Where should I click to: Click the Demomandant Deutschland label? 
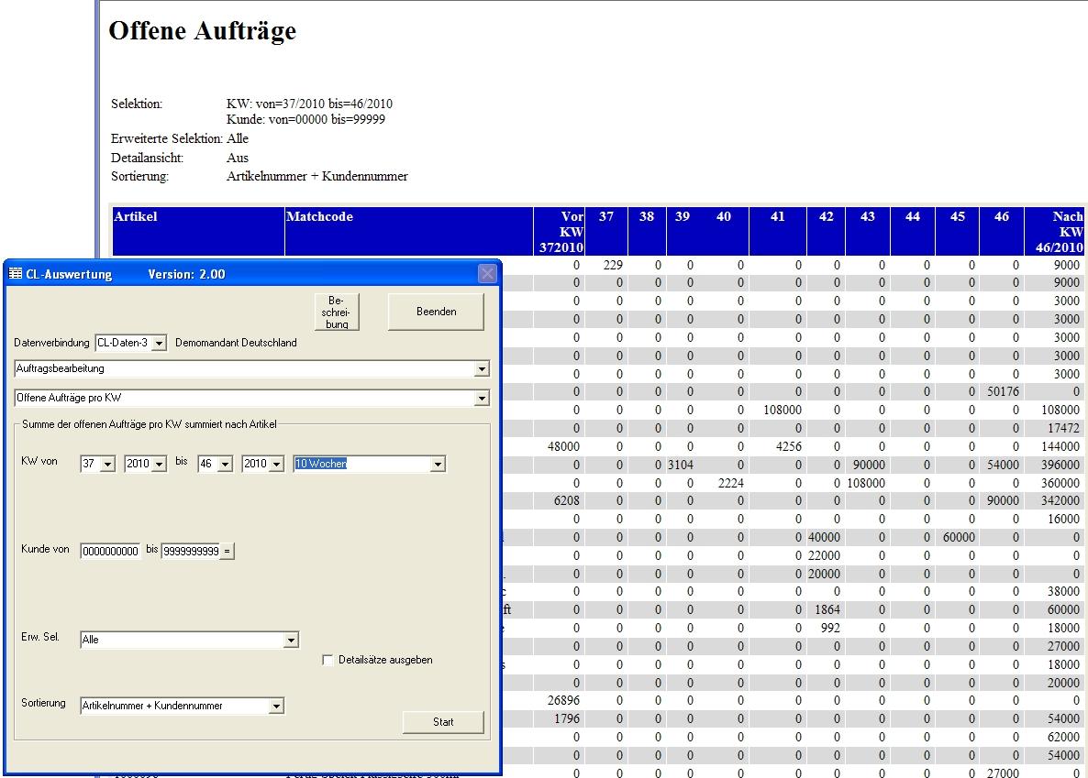tap(236, 344)
